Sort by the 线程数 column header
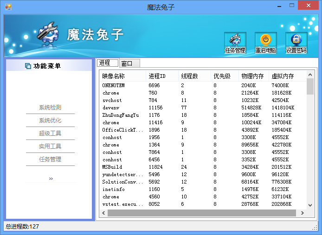 (x=194, y=76)
